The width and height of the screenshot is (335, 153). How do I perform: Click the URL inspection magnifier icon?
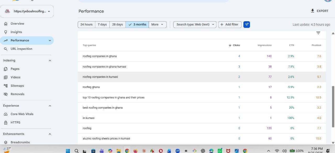pyautogui.click(x=6, y=49)
